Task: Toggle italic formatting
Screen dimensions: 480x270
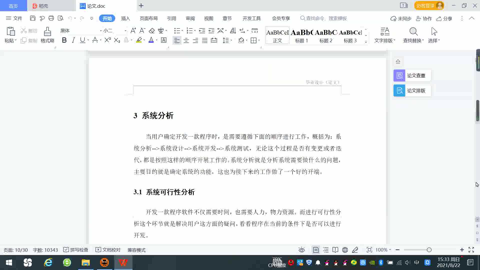Action: (73, 40)
